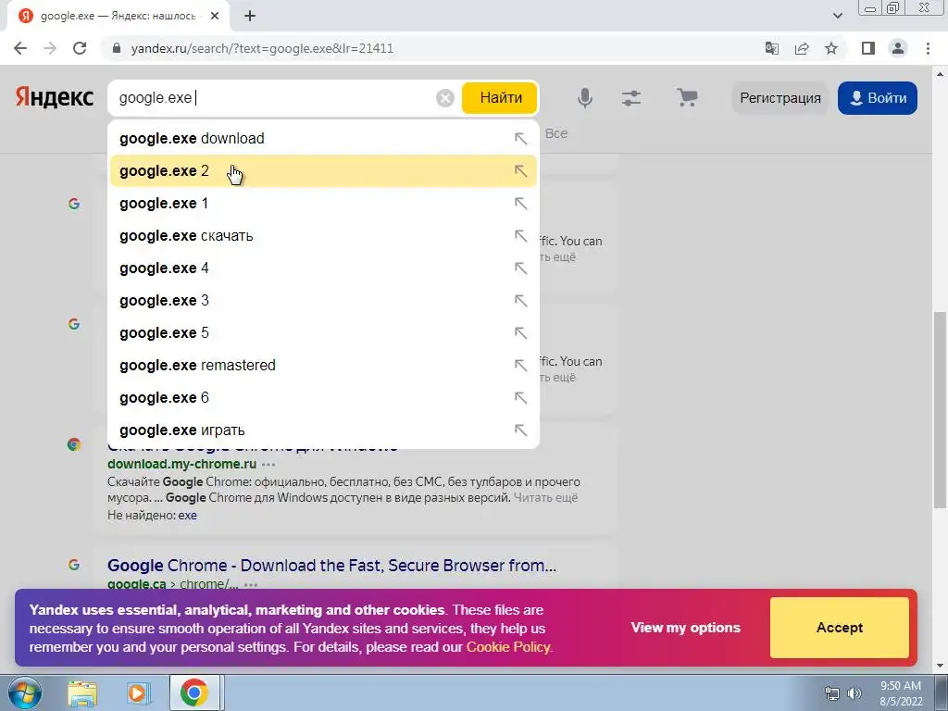
Task: Close the google.exe Yandex tab
Action: coord(215,16)
